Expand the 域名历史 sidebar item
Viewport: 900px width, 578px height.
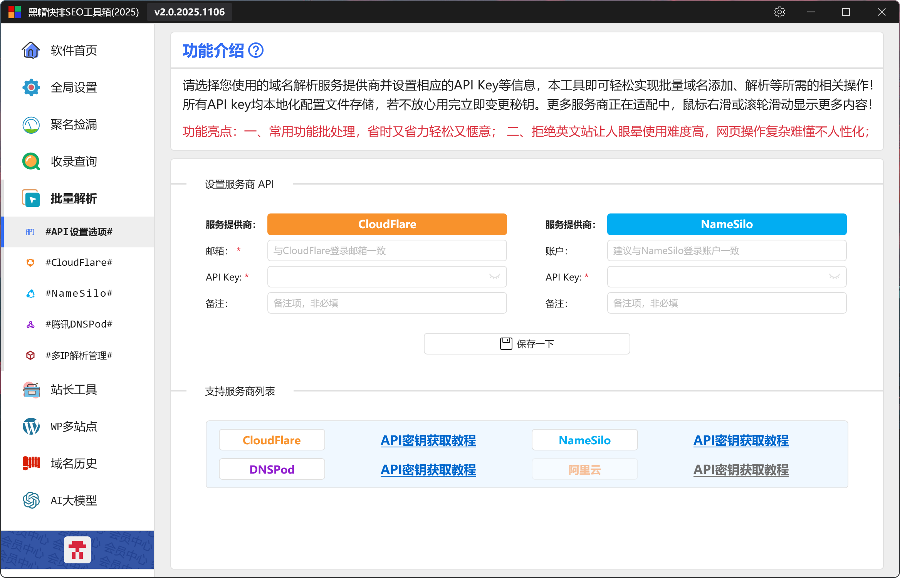click(73, 464)
